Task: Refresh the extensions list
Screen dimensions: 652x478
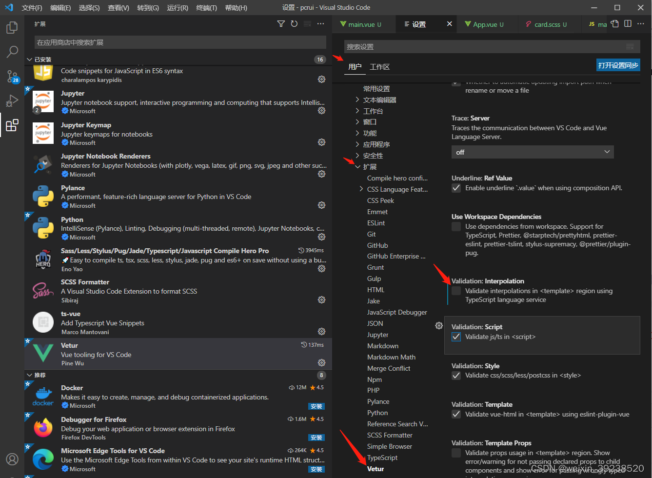Action: [x=294, y=23]
